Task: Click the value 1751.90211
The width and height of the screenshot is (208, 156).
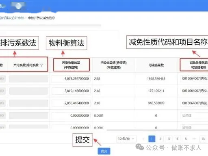Action: point(156,91)
